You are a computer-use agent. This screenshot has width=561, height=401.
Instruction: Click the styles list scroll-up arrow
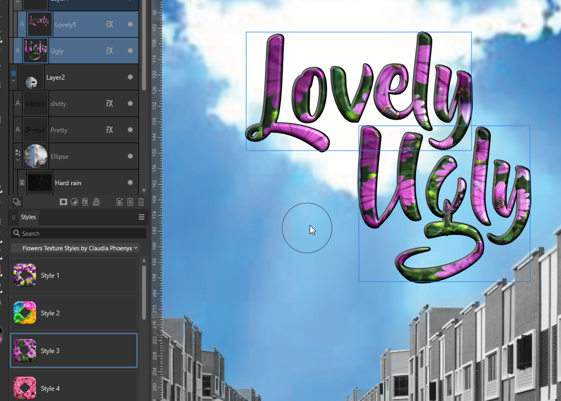[x=144, y=260]
